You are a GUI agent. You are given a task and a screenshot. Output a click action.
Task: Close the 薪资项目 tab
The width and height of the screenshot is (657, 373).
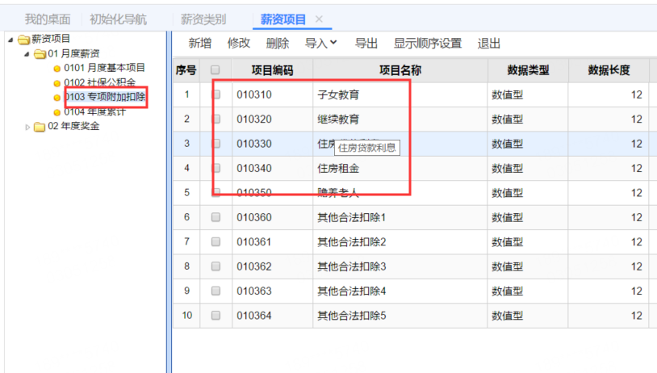pos(320,19)
